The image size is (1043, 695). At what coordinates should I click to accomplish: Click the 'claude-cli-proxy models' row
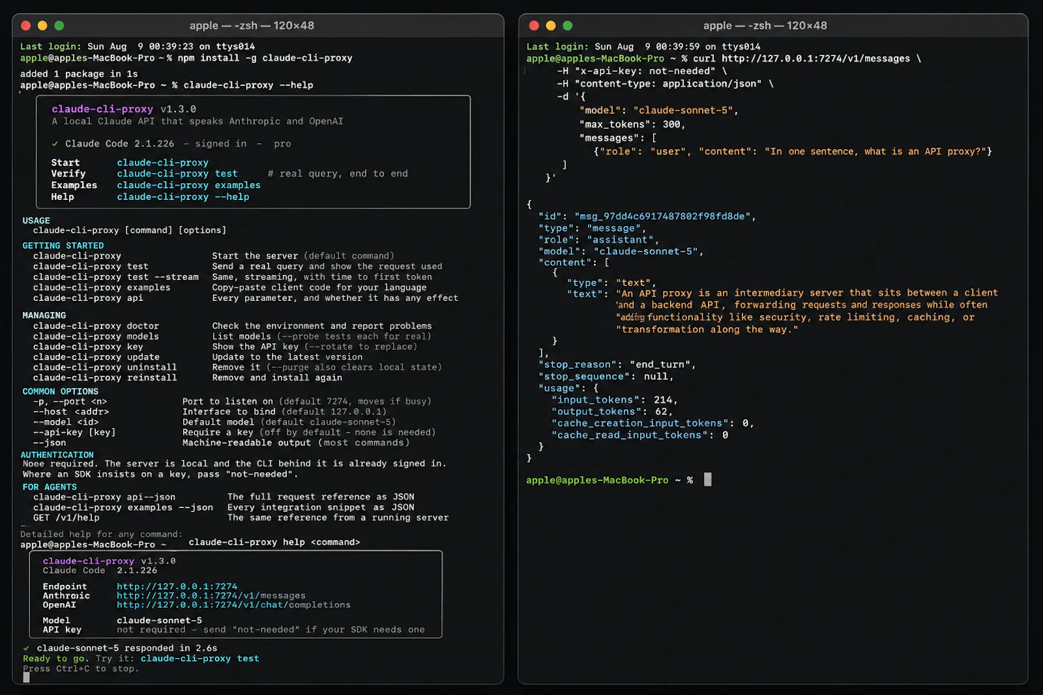point(233,336)
